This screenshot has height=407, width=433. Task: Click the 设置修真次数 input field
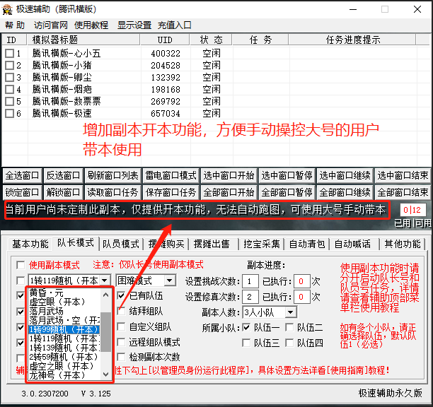[250, 297]
